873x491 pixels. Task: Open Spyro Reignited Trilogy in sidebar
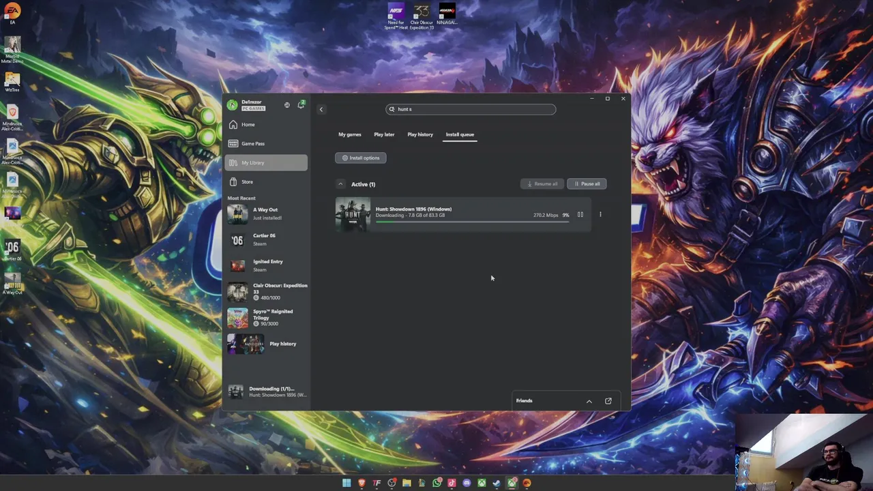click(x=267, y=318)
